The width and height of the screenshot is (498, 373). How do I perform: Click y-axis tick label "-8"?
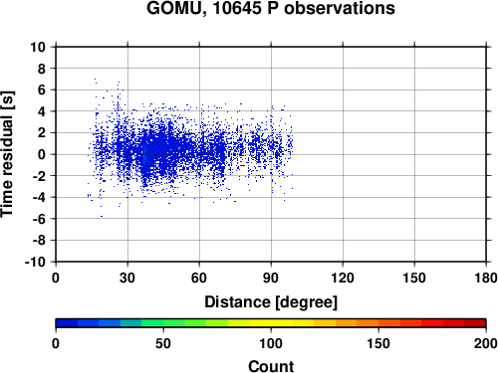tap(39, 241)
